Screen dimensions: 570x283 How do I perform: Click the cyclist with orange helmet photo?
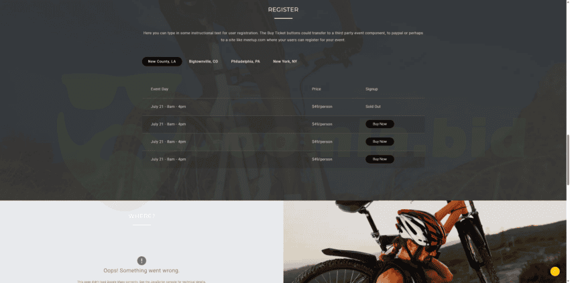click(424, 241)
